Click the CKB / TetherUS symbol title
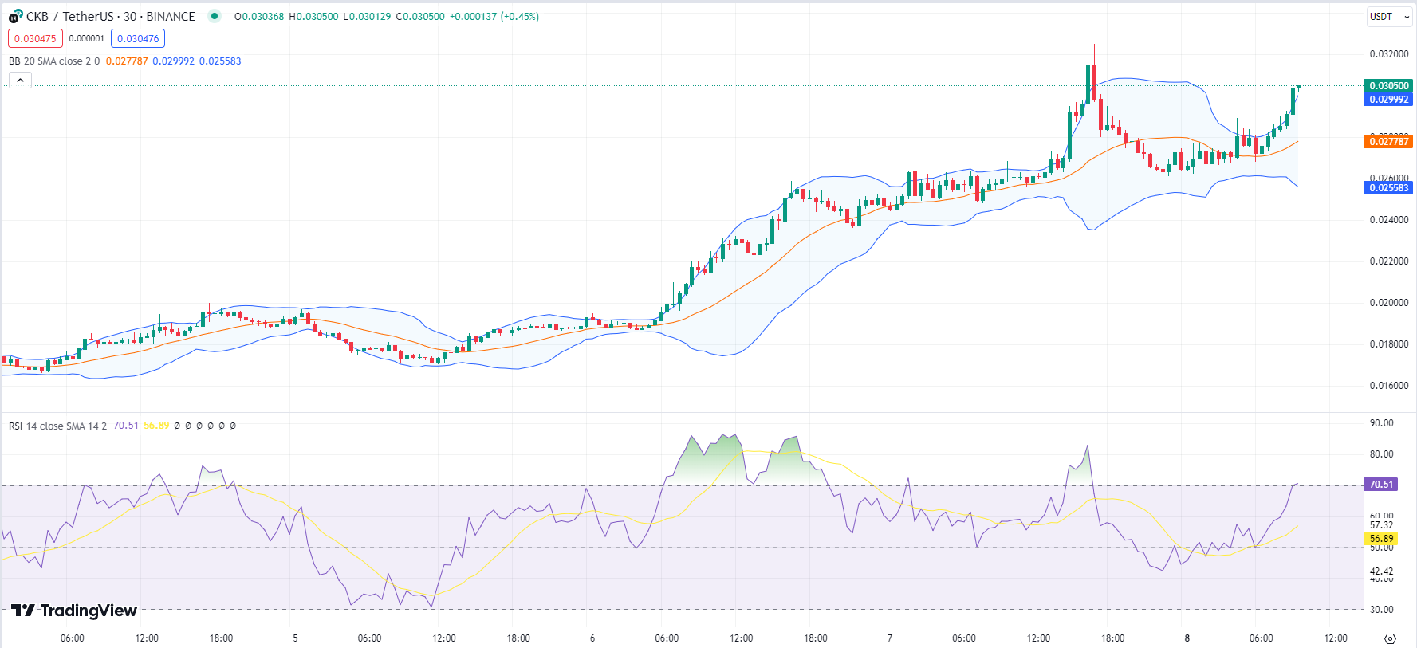Screen dimensions: 1417x648 [71, 16]
